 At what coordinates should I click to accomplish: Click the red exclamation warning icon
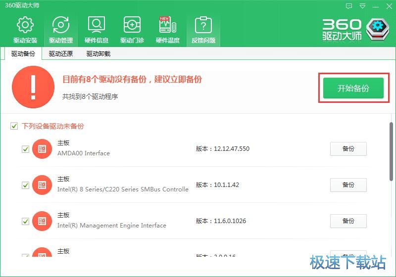pos(33,87)
